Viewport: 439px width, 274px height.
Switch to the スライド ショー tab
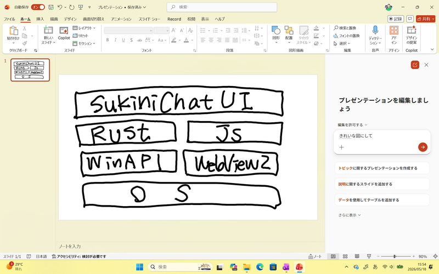point(149,19)
